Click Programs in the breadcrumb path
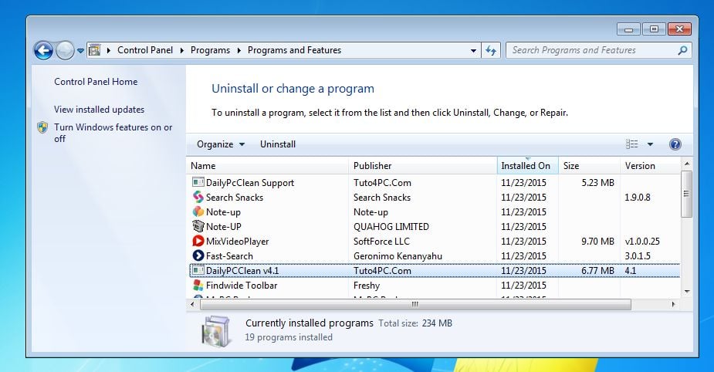This screenshot has width=714, height=372. pyautogui.click(x=210, y=50)
